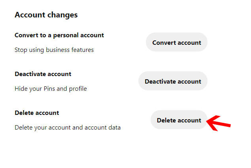Screen dimensions: 251x168
Task: Click the Convert account button
Action: 177,42
